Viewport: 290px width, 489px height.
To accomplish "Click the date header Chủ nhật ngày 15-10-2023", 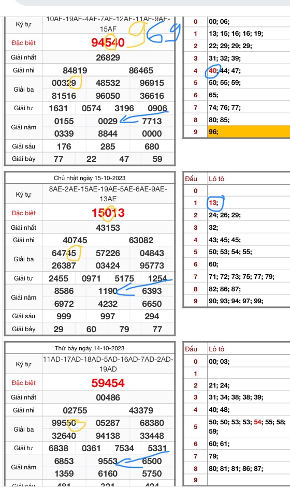I will pyautogui.click(x=90, y=178).
